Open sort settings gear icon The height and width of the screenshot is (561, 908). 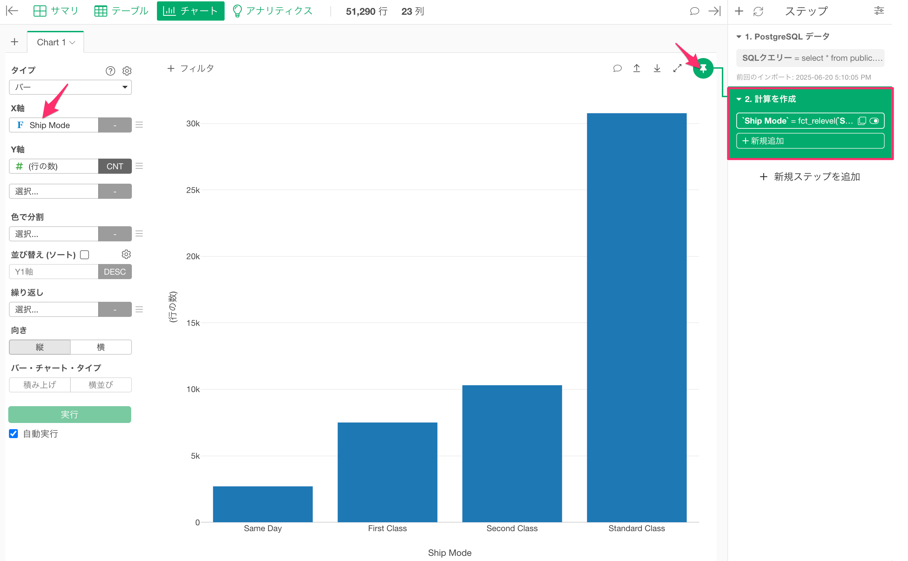click(x=126, y=254)
